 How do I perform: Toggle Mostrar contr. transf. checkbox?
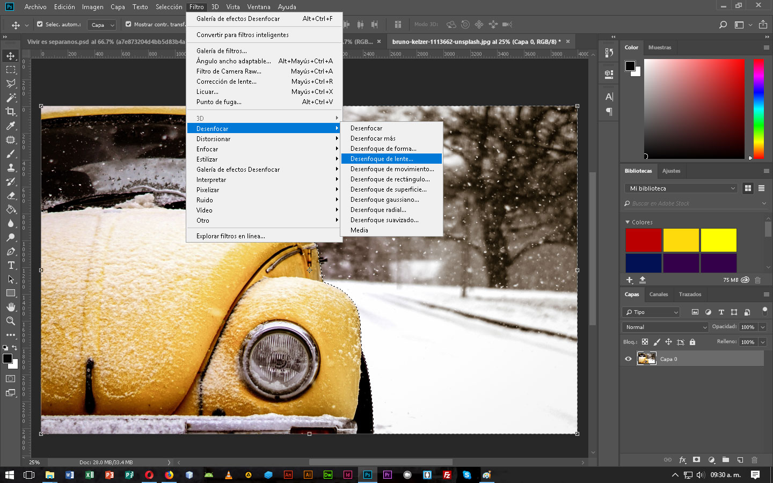[128, 24]
